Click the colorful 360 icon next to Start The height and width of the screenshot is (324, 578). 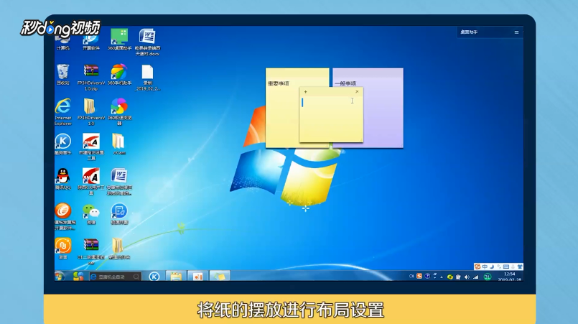pyautogui.click(x=78, y=276)
